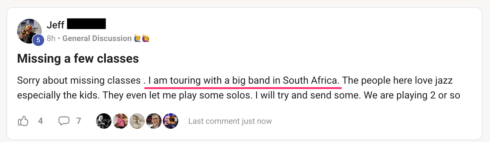Click the comment count of 7

(79, 121)
